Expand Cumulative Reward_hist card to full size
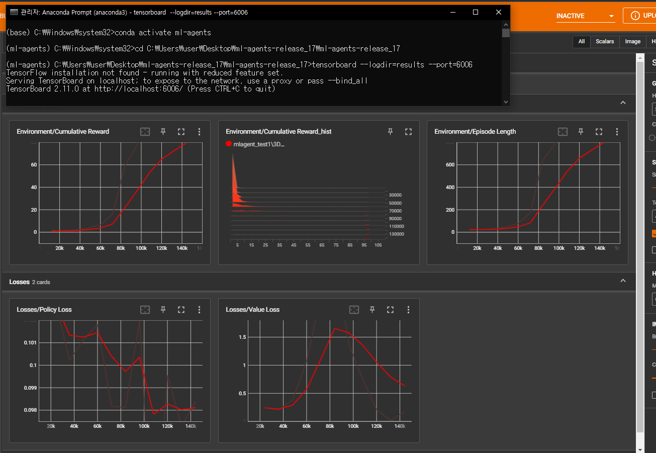This screenshot has width=656, height=453. click(408, 132)
